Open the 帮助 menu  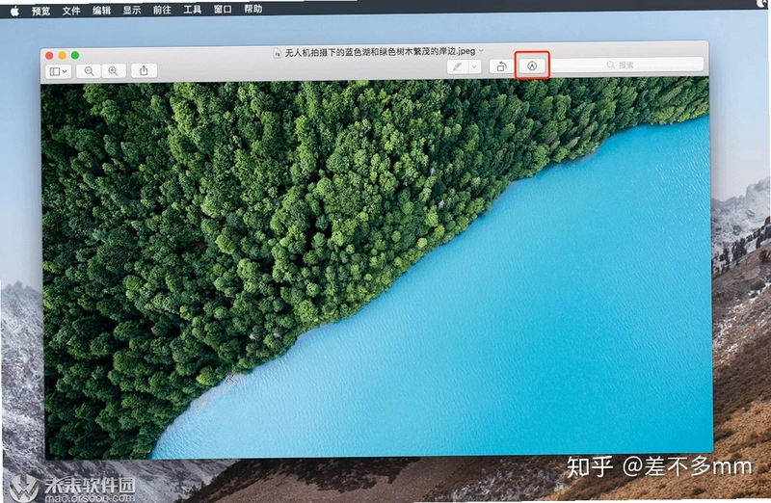[253, 9]
